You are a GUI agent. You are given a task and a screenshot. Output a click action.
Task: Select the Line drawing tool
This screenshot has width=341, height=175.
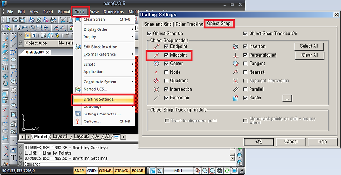click(x=13, y=39)
